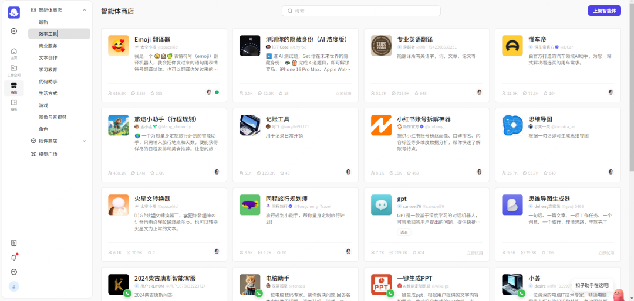Open the 扣子助手在这呢 helper bubble
Viewport: 634px width, 301px height.
[x=592, y=285]
